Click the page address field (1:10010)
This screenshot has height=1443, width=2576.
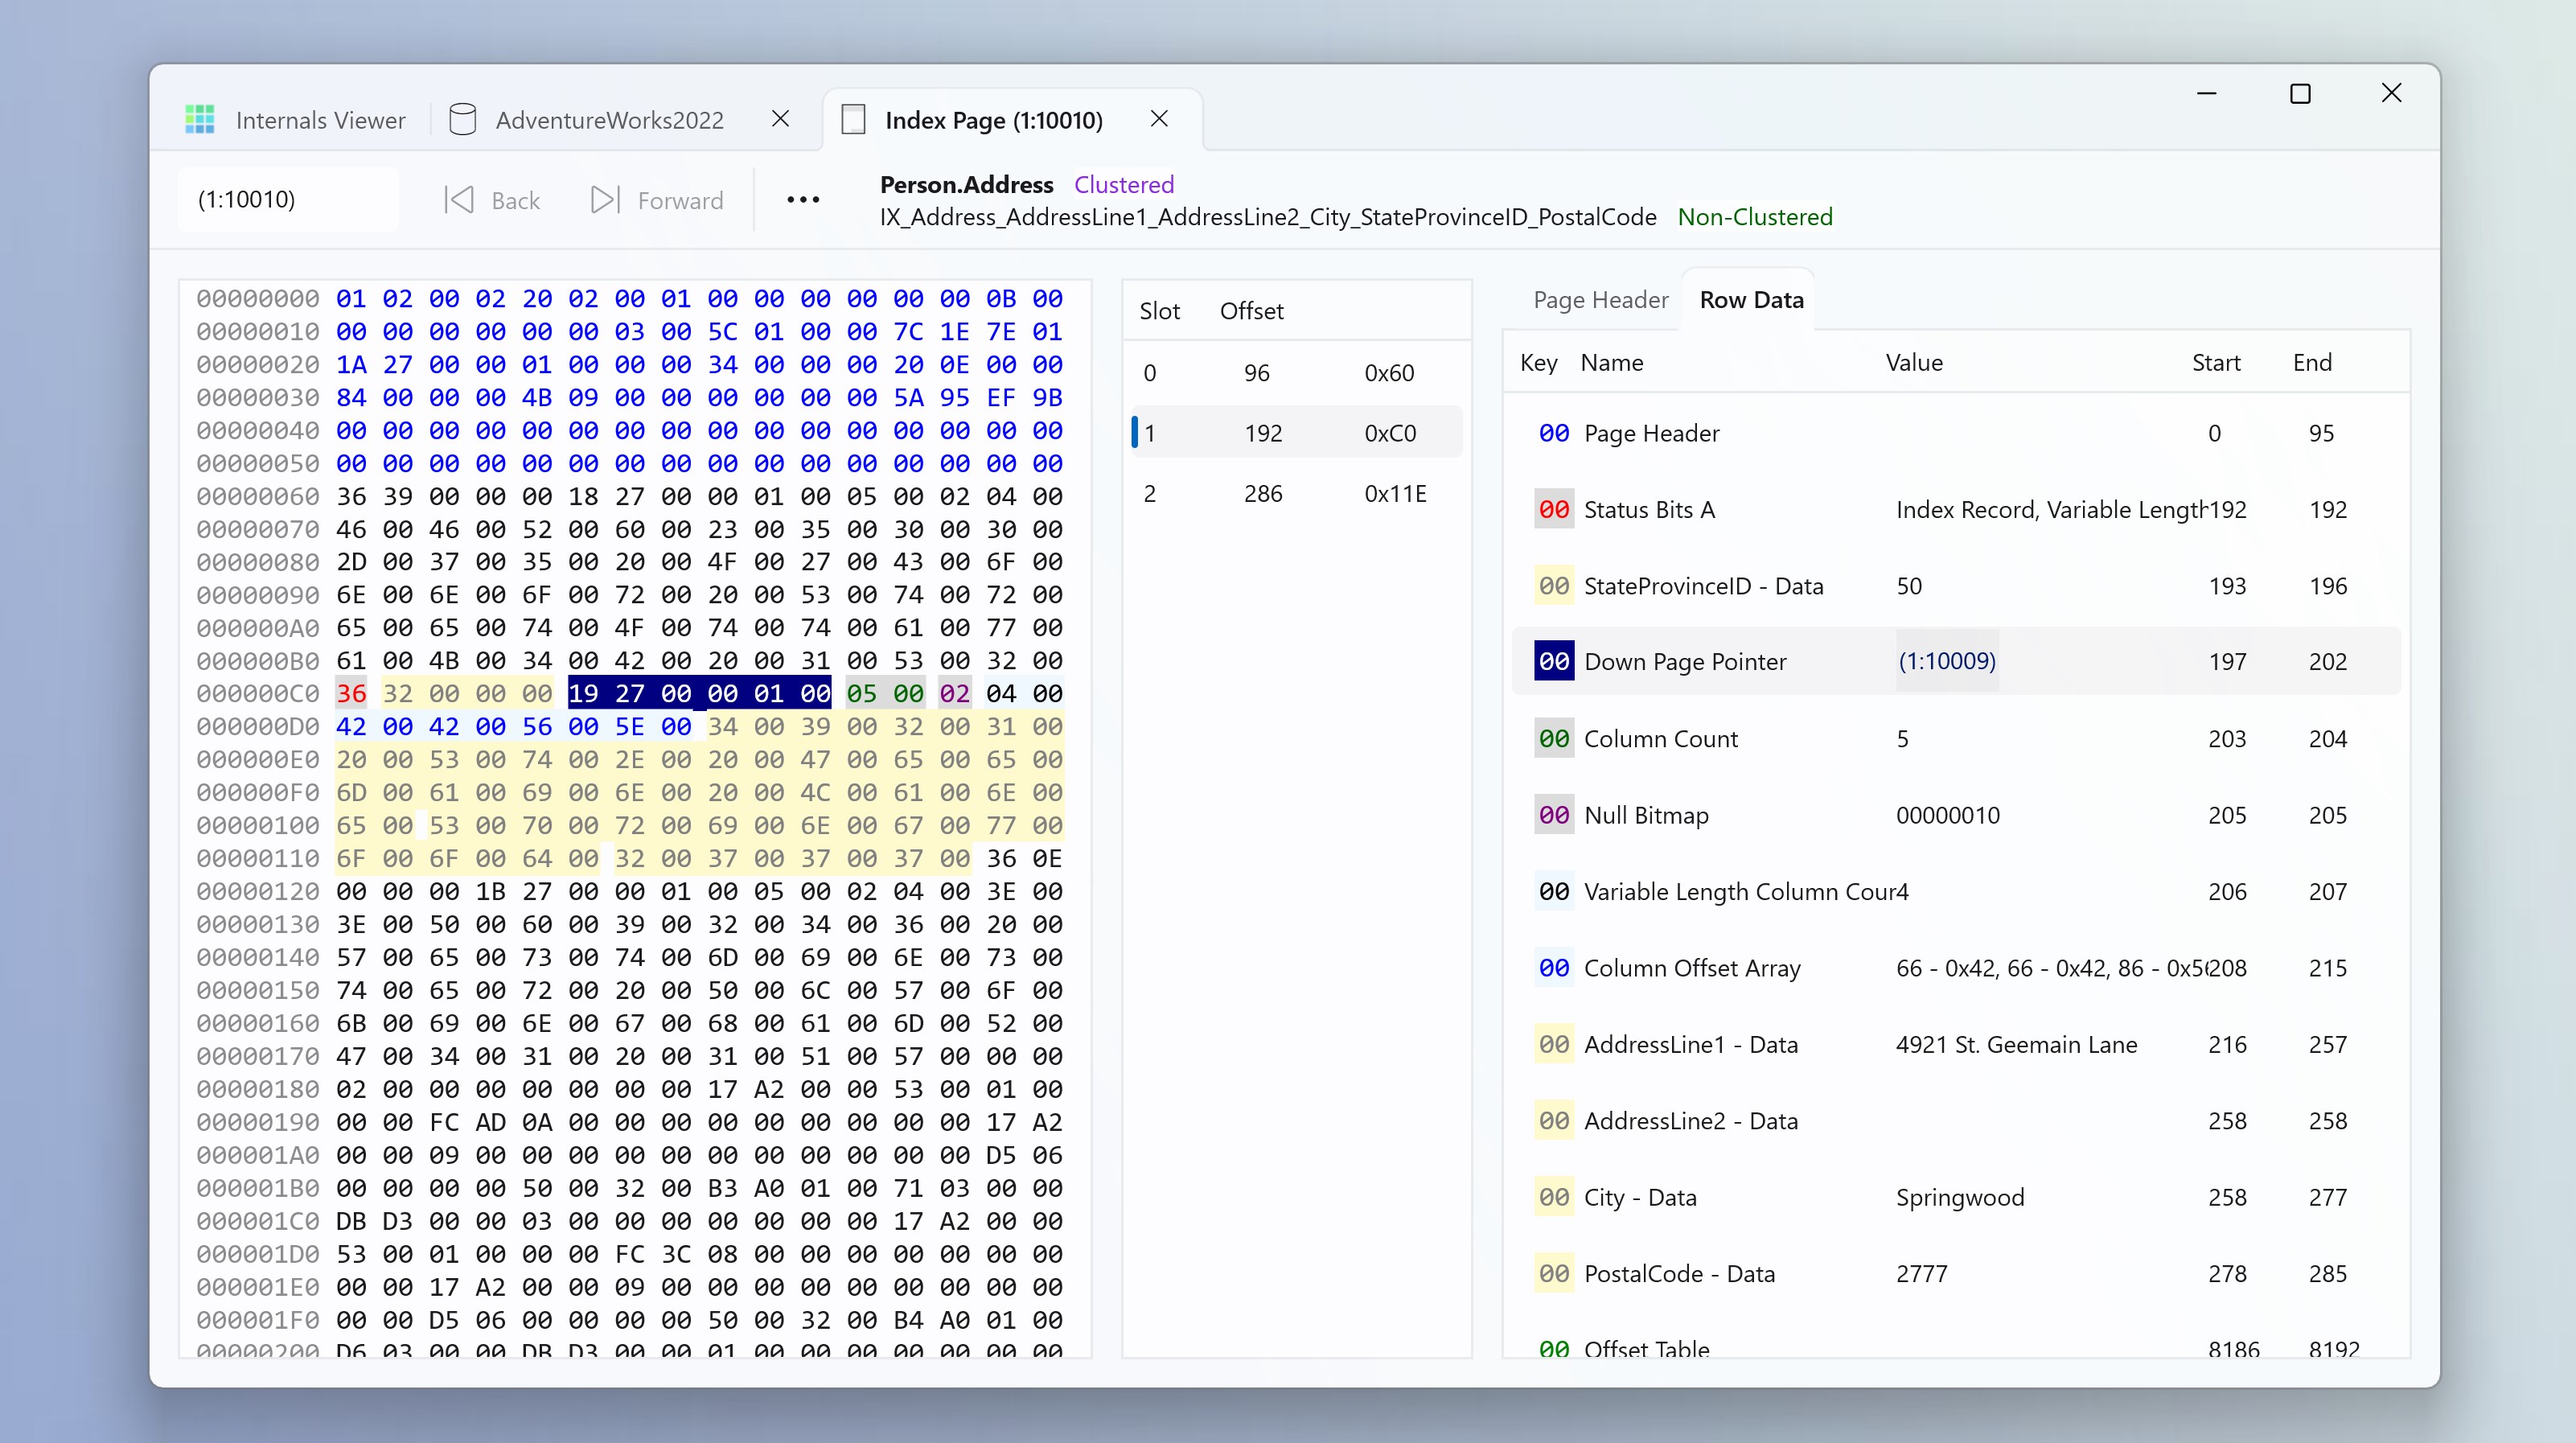288,200
